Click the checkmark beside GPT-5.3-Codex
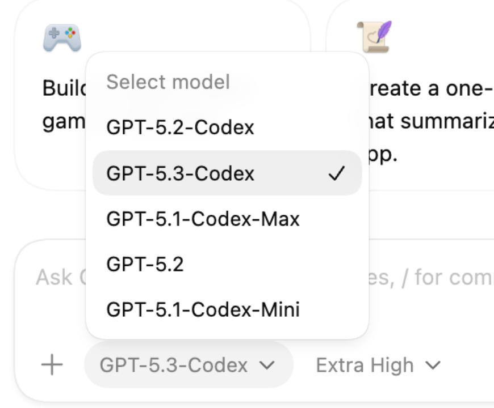Screen dimensions: 494x408 tap(337, 173)
